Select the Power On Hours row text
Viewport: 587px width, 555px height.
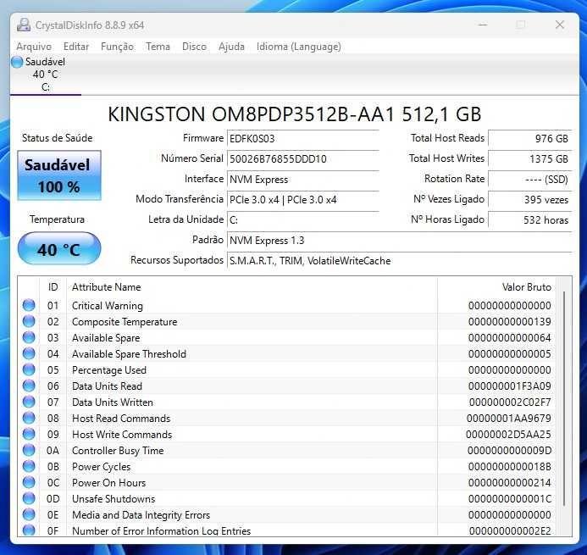pyautogui.click(x=108, y=483)
